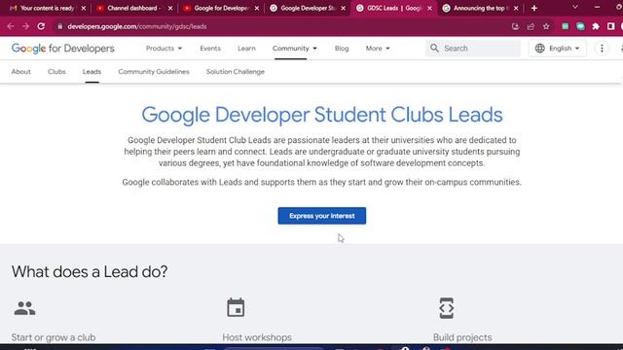Click the Express your interest button
The height and width of the screenshot is (350, 623).
(322, 216)
